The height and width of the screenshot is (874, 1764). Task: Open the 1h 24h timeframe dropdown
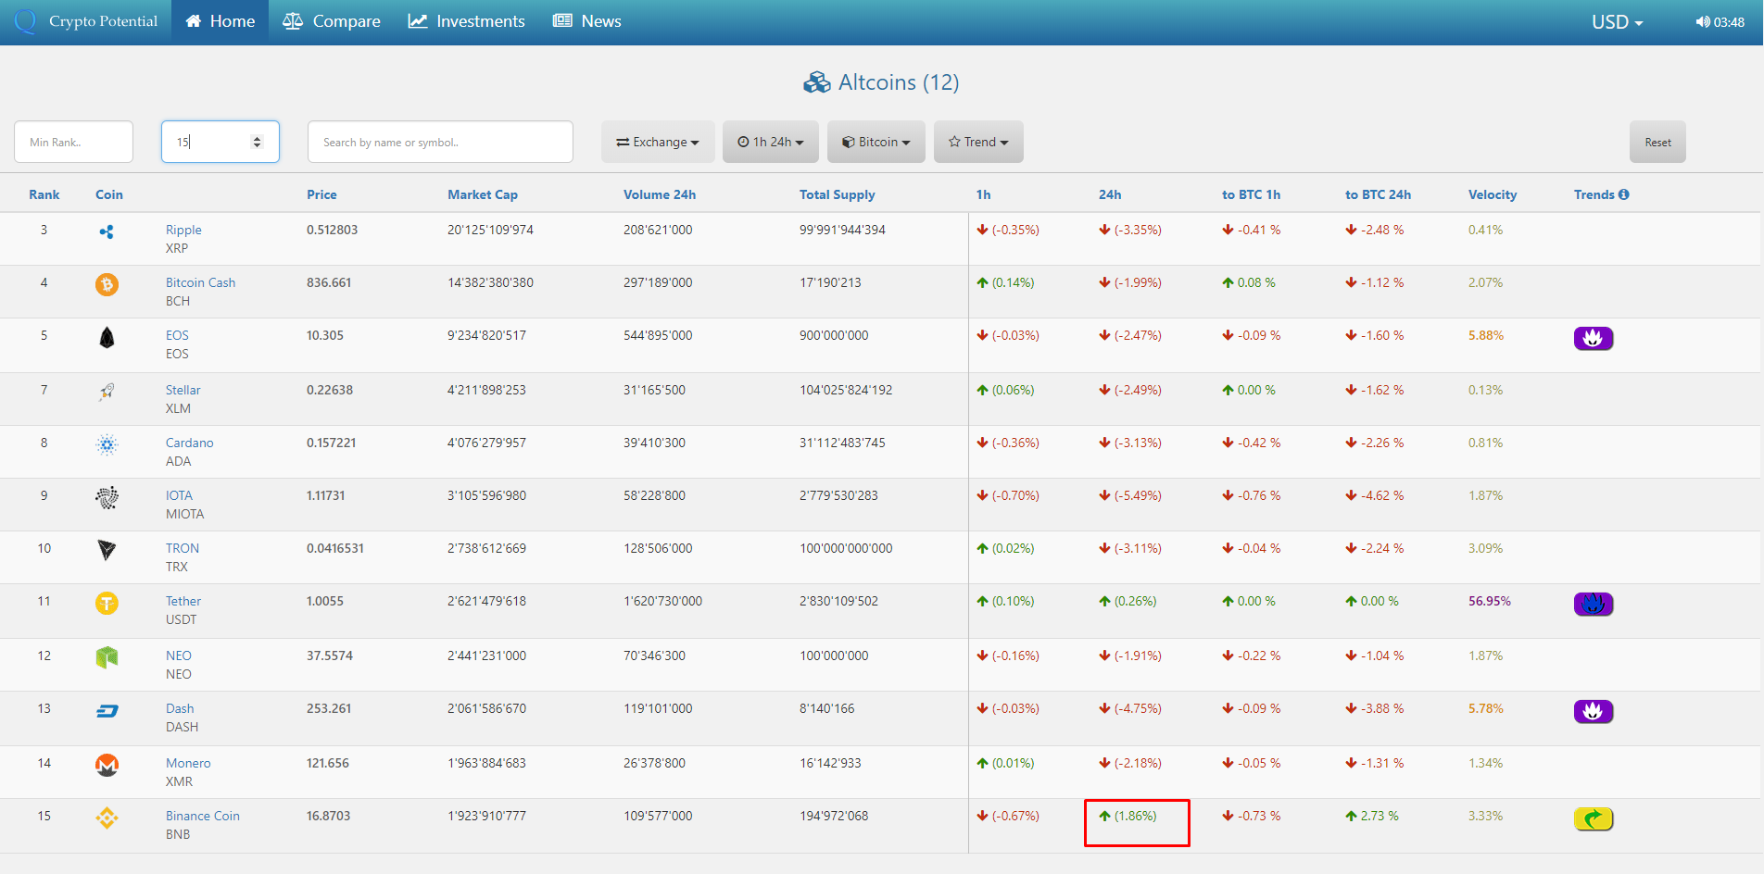771,142
